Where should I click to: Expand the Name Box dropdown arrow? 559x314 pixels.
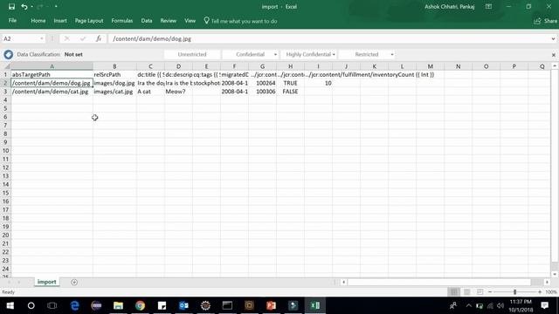click(42, 38)
